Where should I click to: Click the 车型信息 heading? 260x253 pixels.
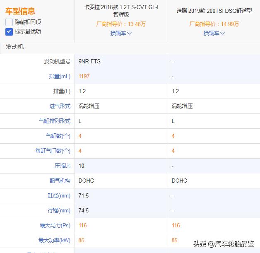pyautogui.click(x=20, y=11)
